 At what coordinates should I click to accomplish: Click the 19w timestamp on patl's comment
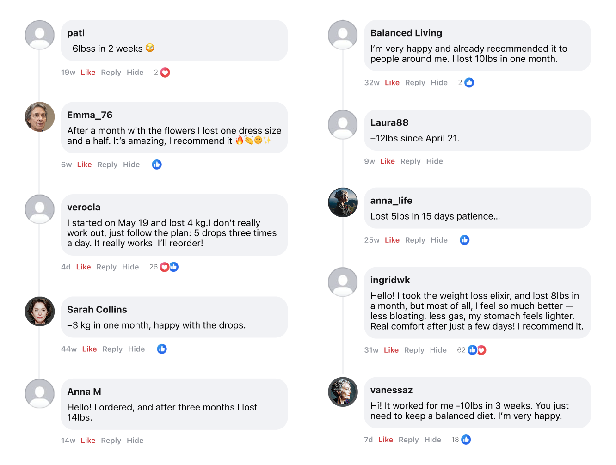pos(68,73)
